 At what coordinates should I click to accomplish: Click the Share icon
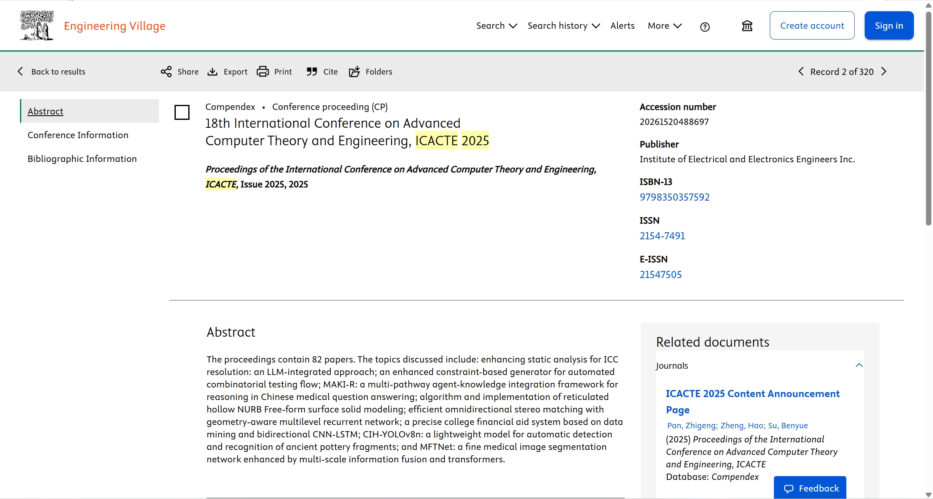pyautogui.click(x=166, y=72)
